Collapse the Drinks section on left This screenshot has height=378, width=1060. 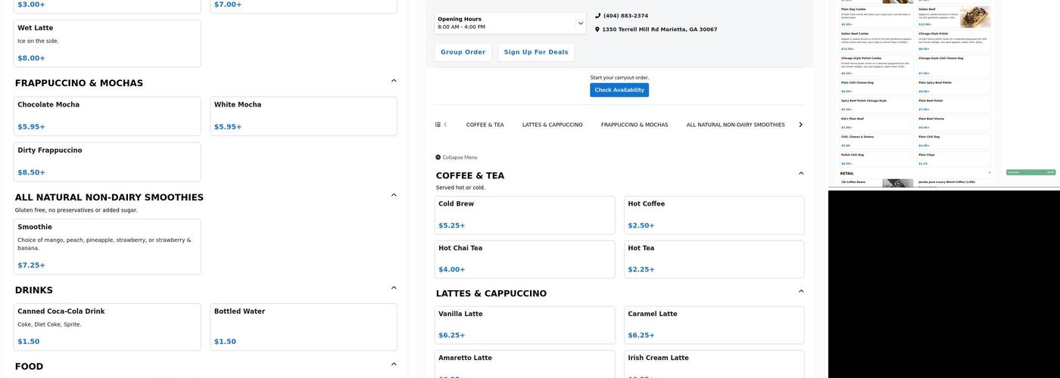393,288
